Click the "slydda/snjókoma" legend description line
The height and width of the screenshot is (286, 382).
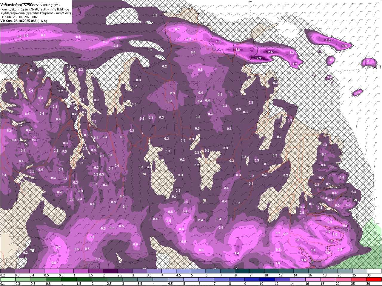pyautogui.click(x=36, y=13)
